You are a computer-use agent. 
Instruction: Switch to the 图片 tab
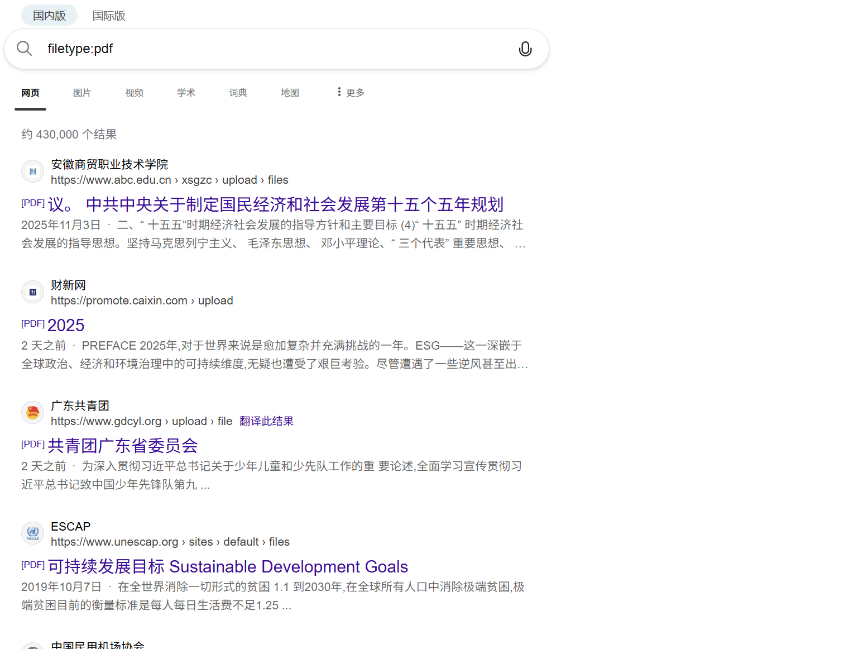click(82, 92)
